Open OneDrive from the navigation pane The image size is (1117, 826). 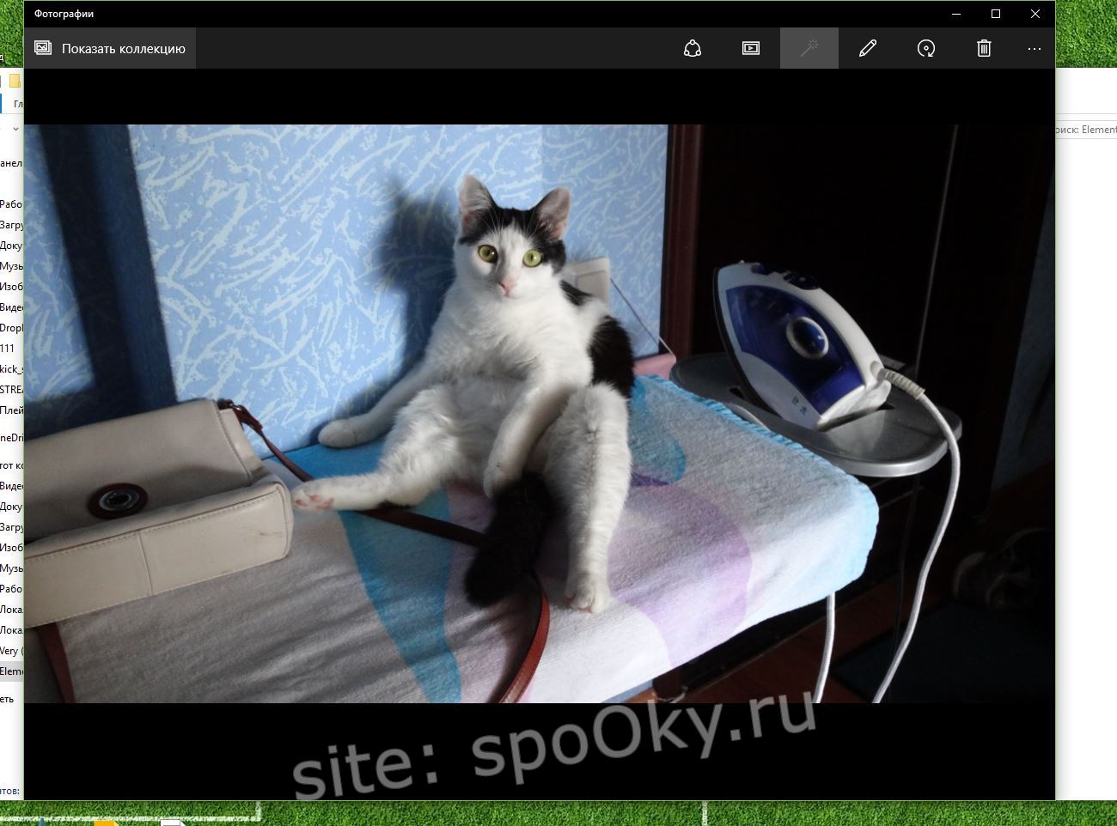12,437
